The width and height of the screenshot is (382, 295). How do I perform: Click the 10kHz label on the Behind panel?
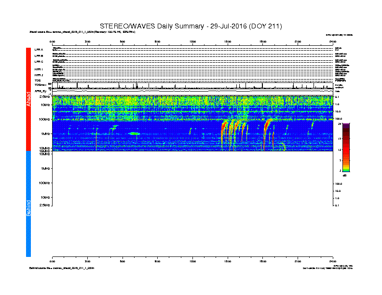(45, 198)
